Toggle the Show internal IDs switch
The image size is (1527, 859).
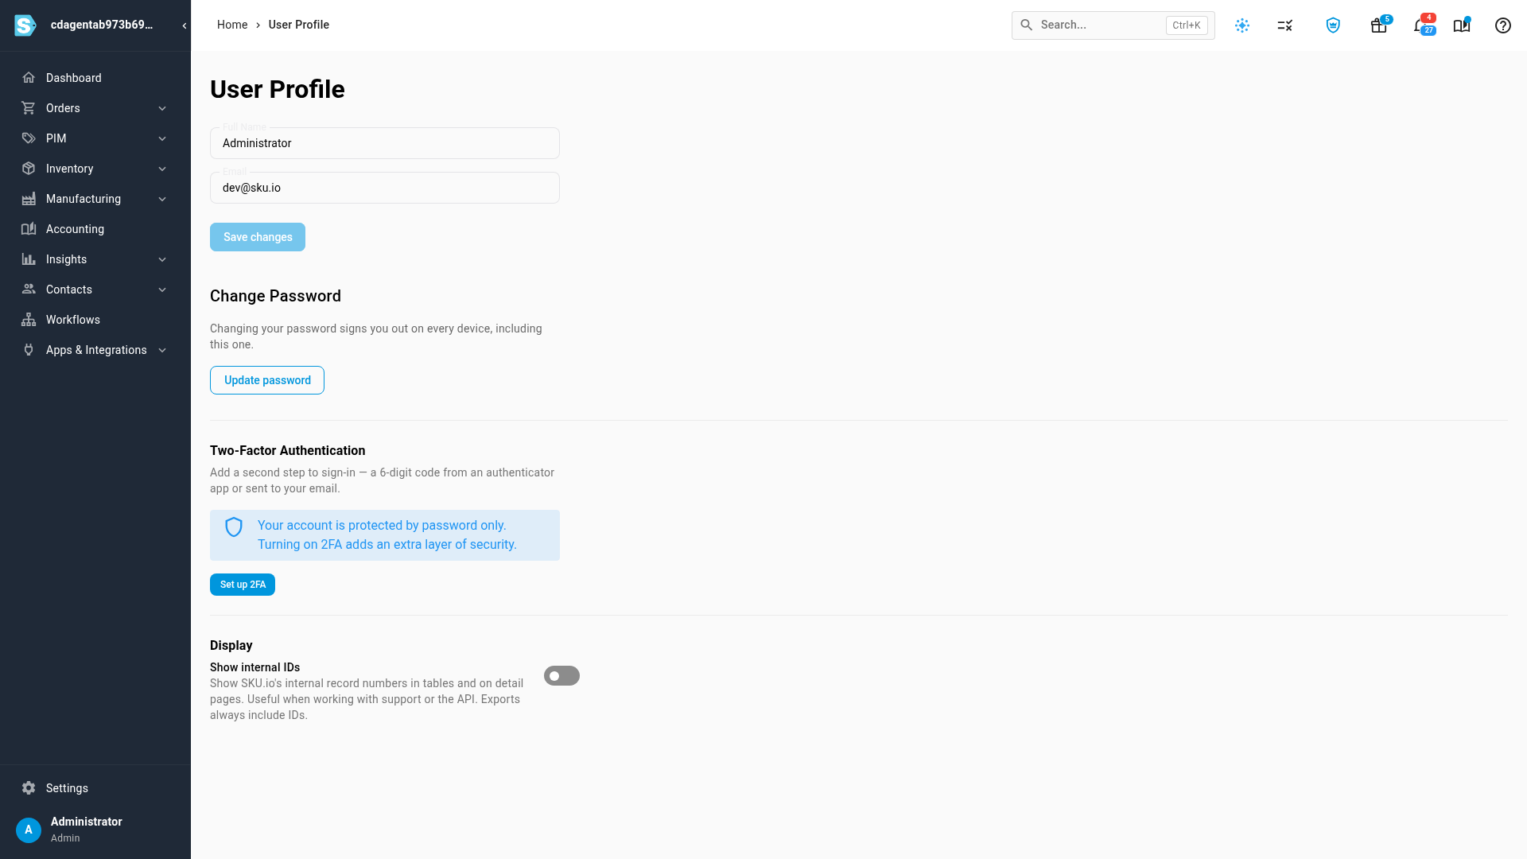click(x=561, y=676)
